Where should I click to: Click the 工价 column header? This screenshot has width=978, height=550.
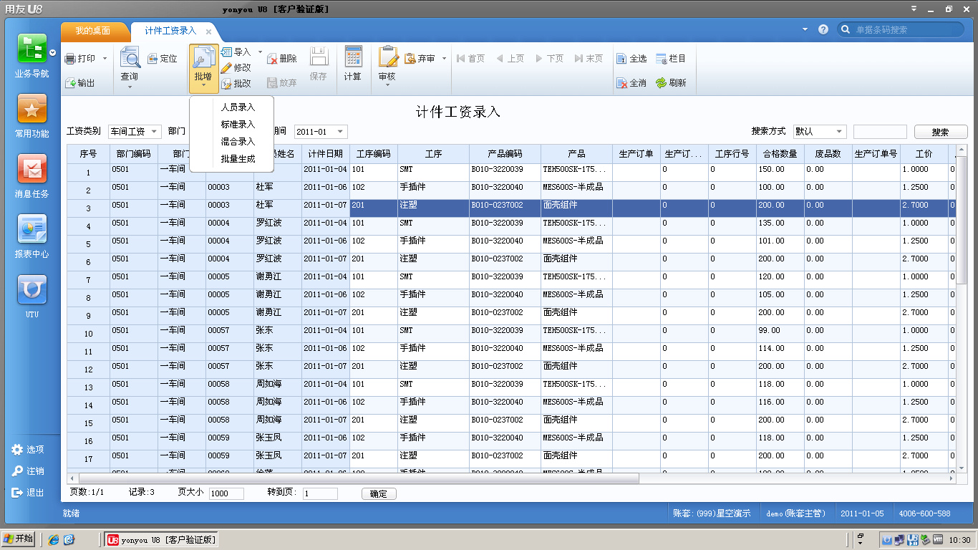[x=924, y=154]
